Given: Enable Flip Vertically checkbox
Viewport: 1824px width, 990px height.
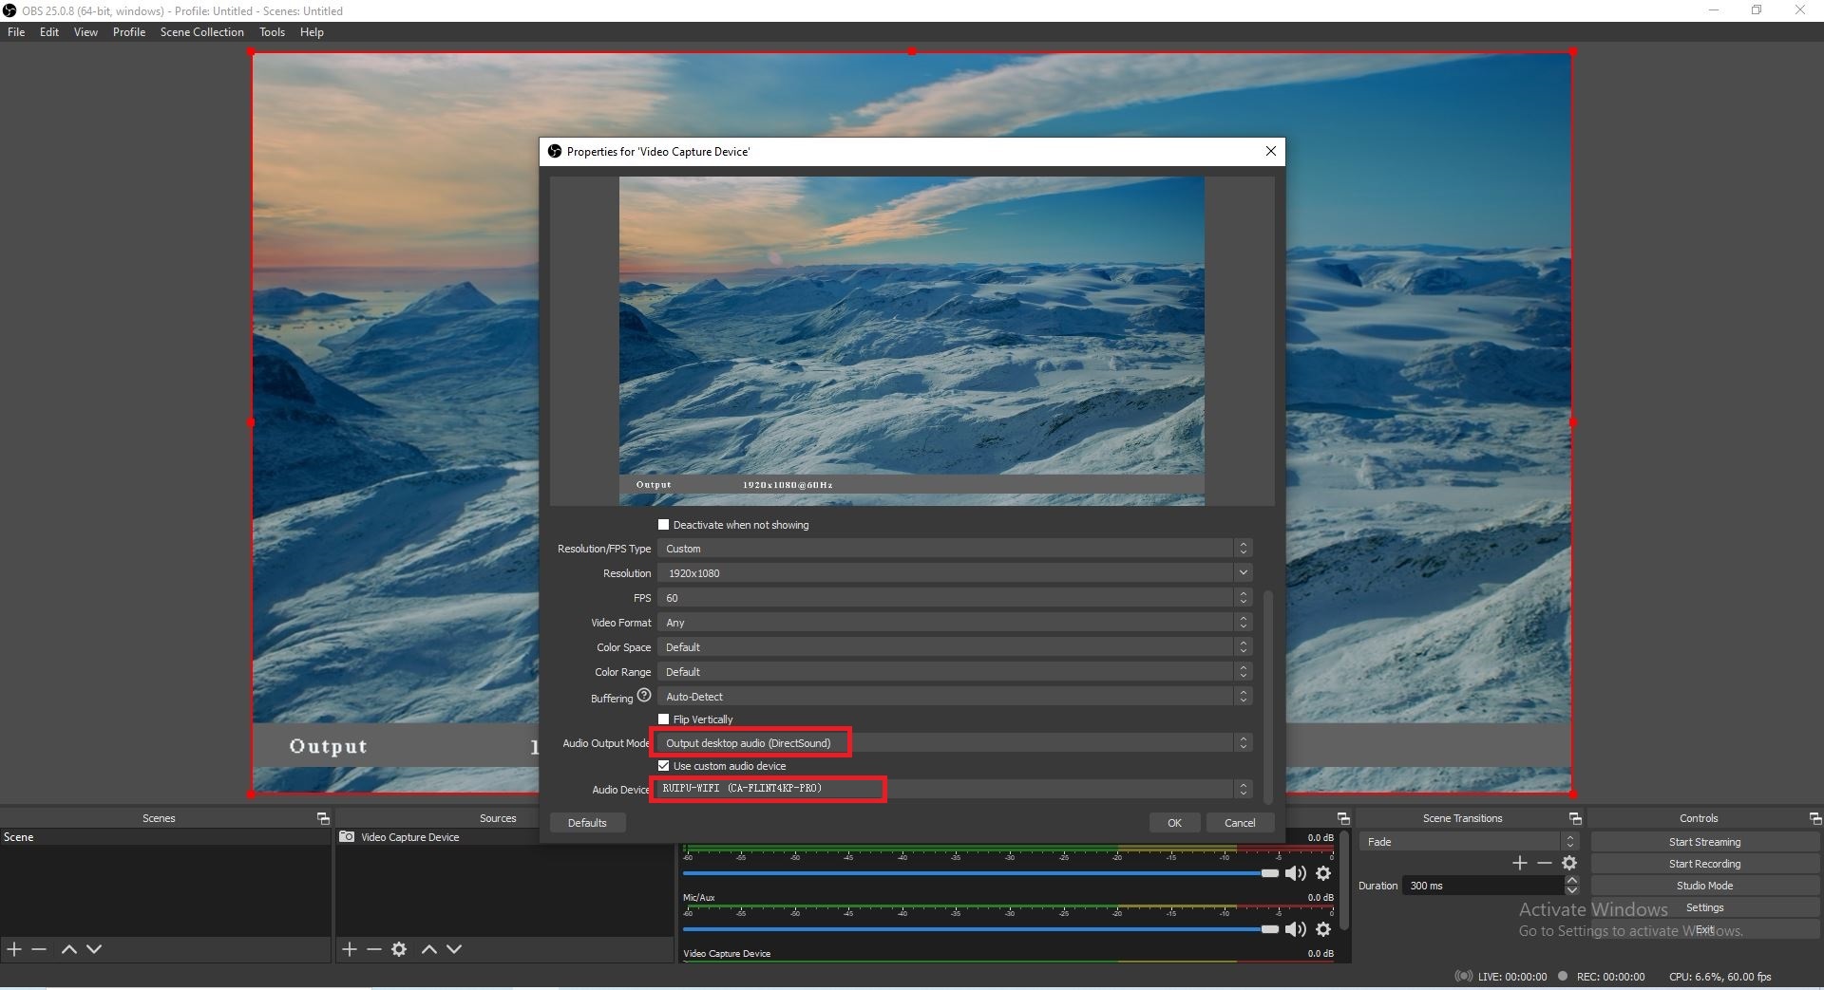Looking at the screenshot, I should click(664, 719).
